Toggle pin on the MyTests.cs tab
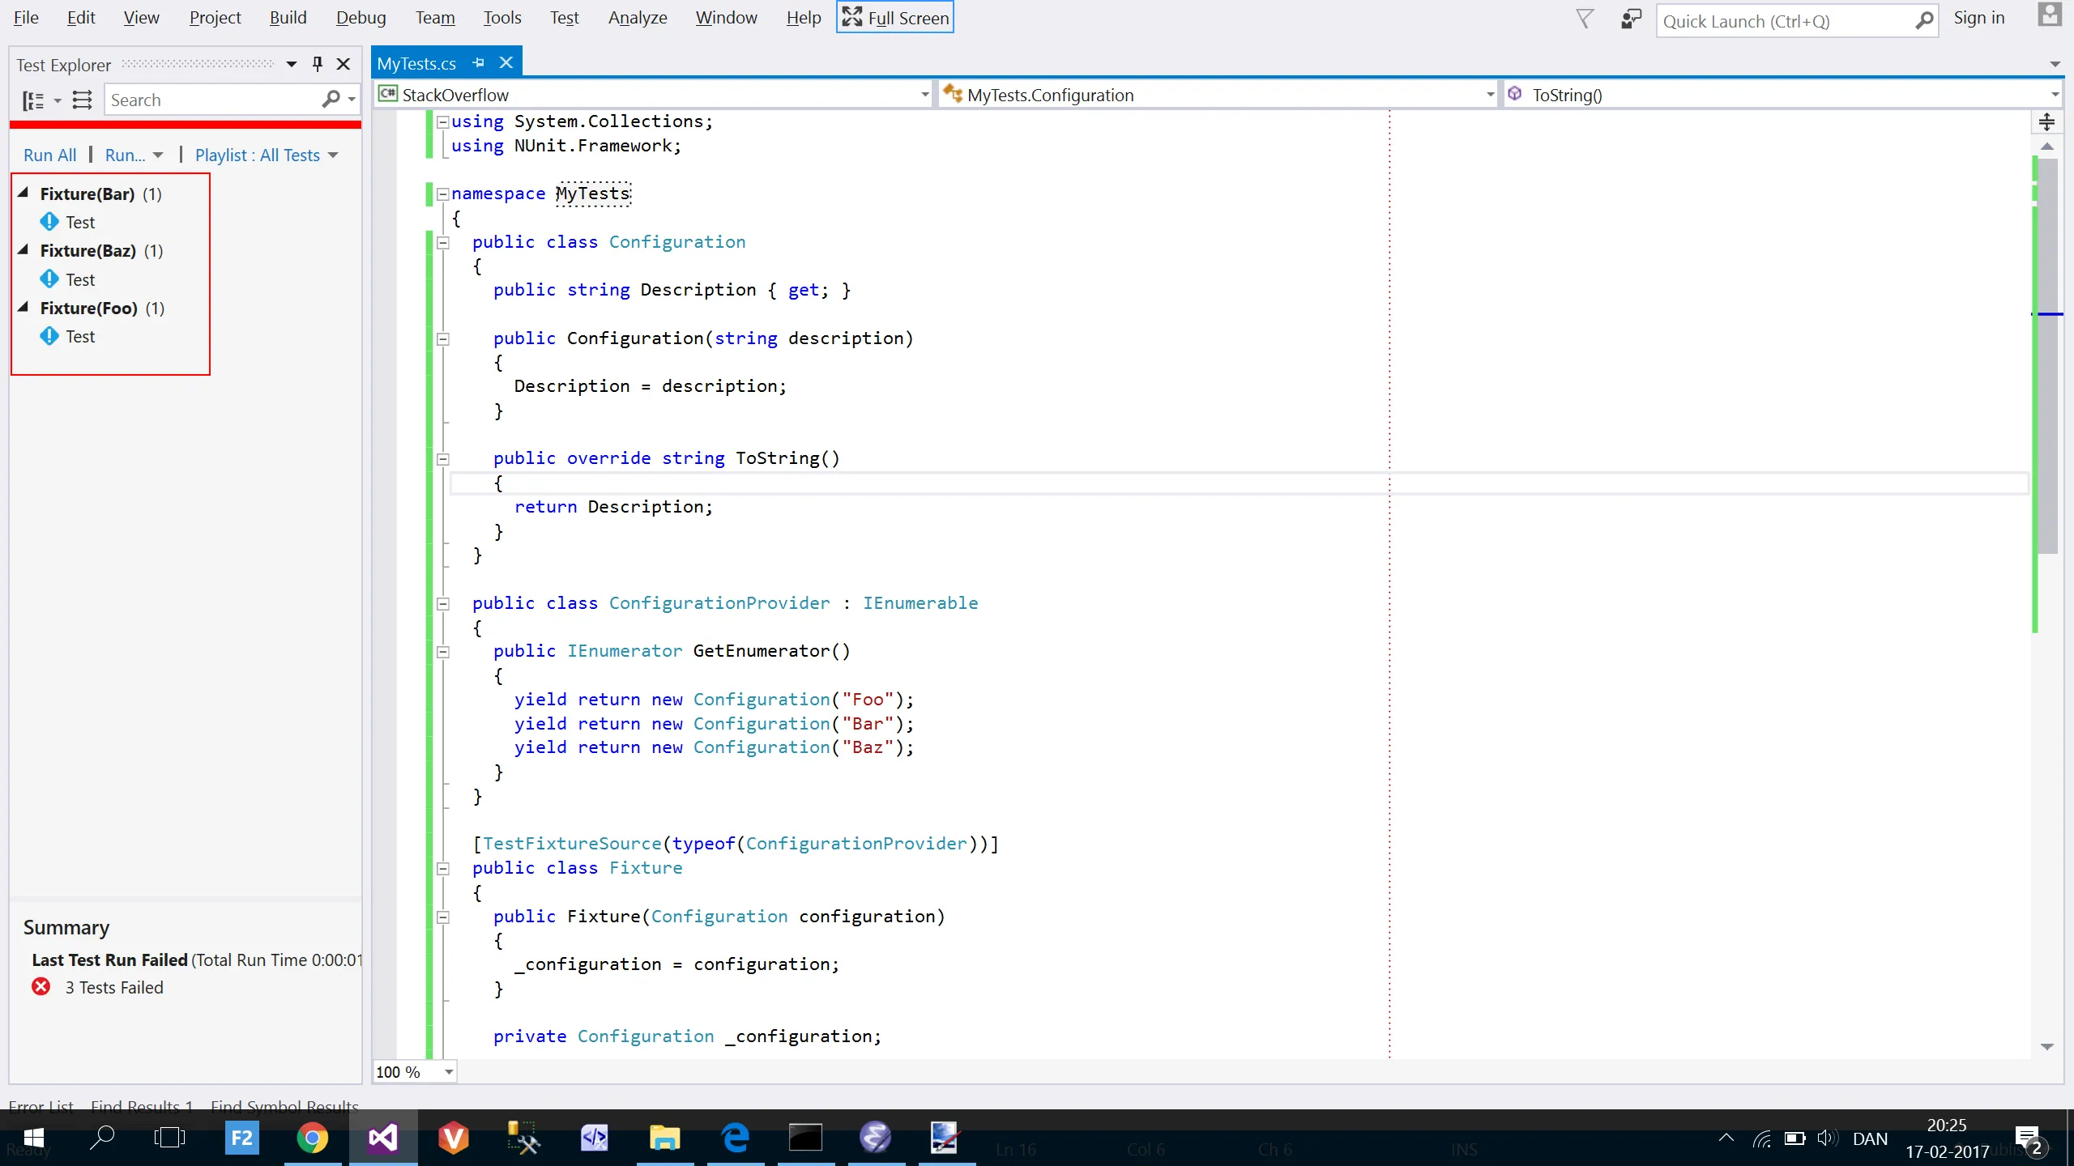 point(479,63)
